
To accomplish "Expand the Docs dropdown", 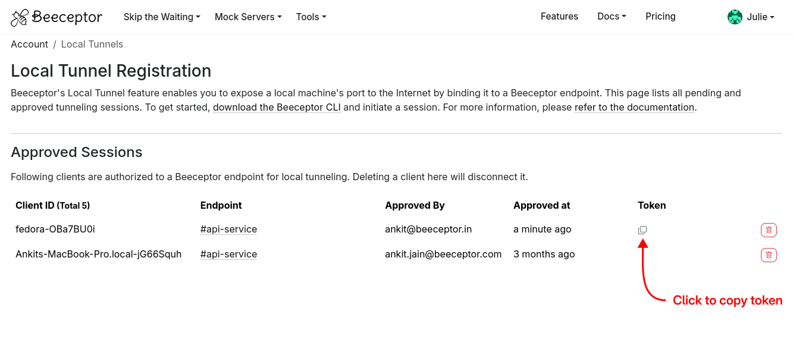I will [x=612, y=17].
